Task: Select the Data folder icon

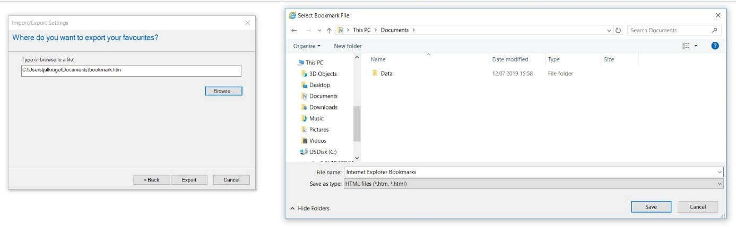Action: [x=374, y=74]
